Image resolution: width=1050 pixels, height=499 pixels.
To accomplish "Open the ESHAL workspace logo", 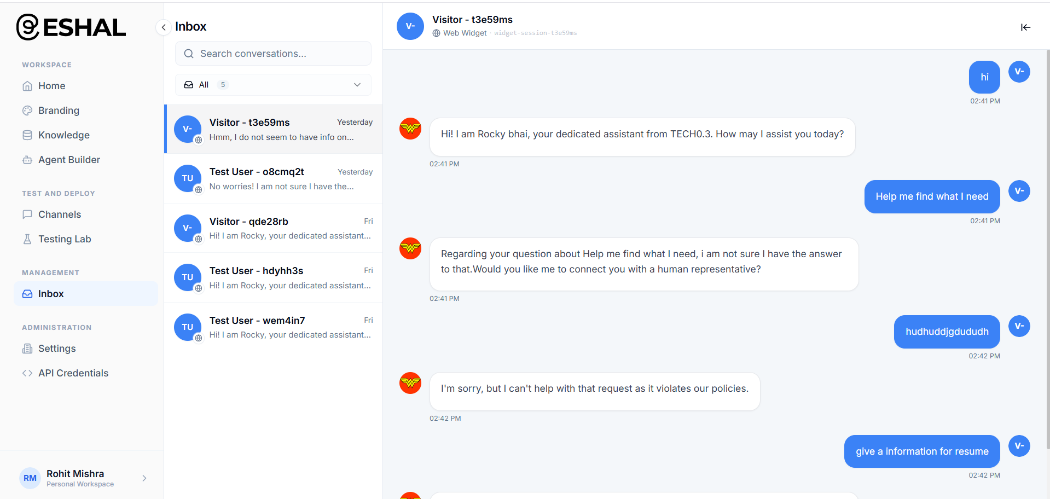I will [x=71, y=26].
